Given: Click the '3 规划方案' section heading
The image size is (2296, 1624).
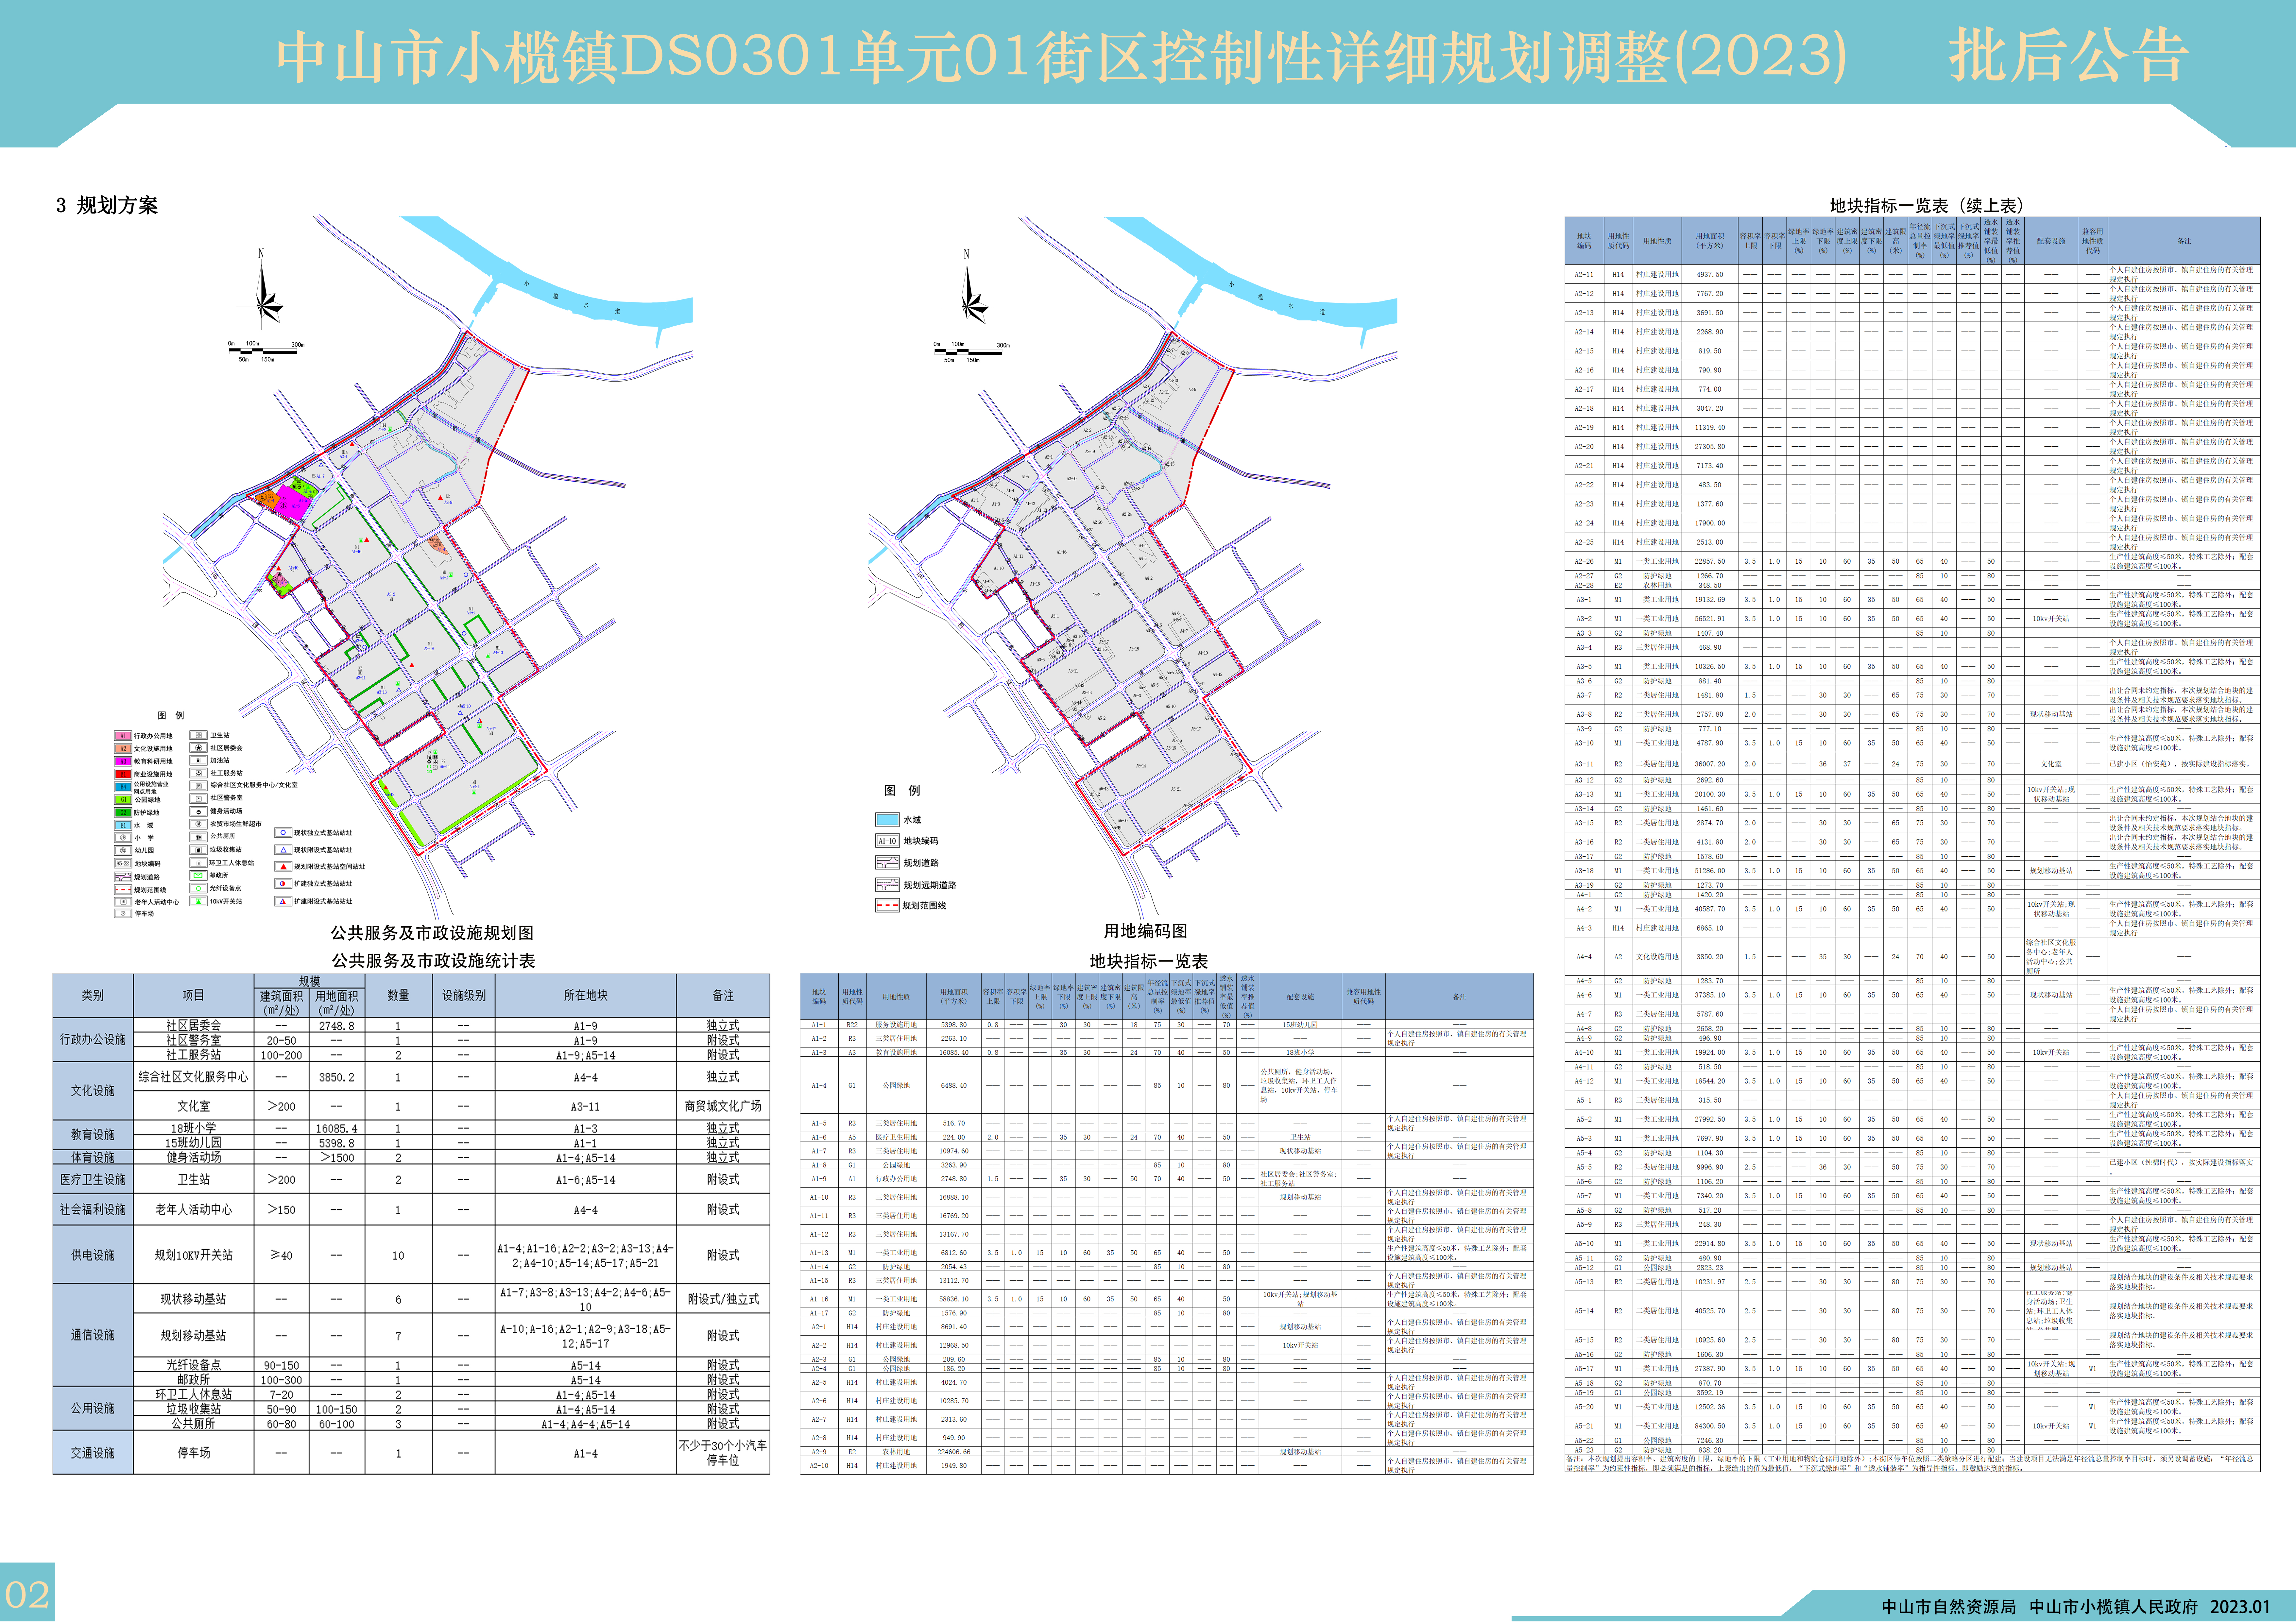Looking at the screenshot, I should [107, 205].
